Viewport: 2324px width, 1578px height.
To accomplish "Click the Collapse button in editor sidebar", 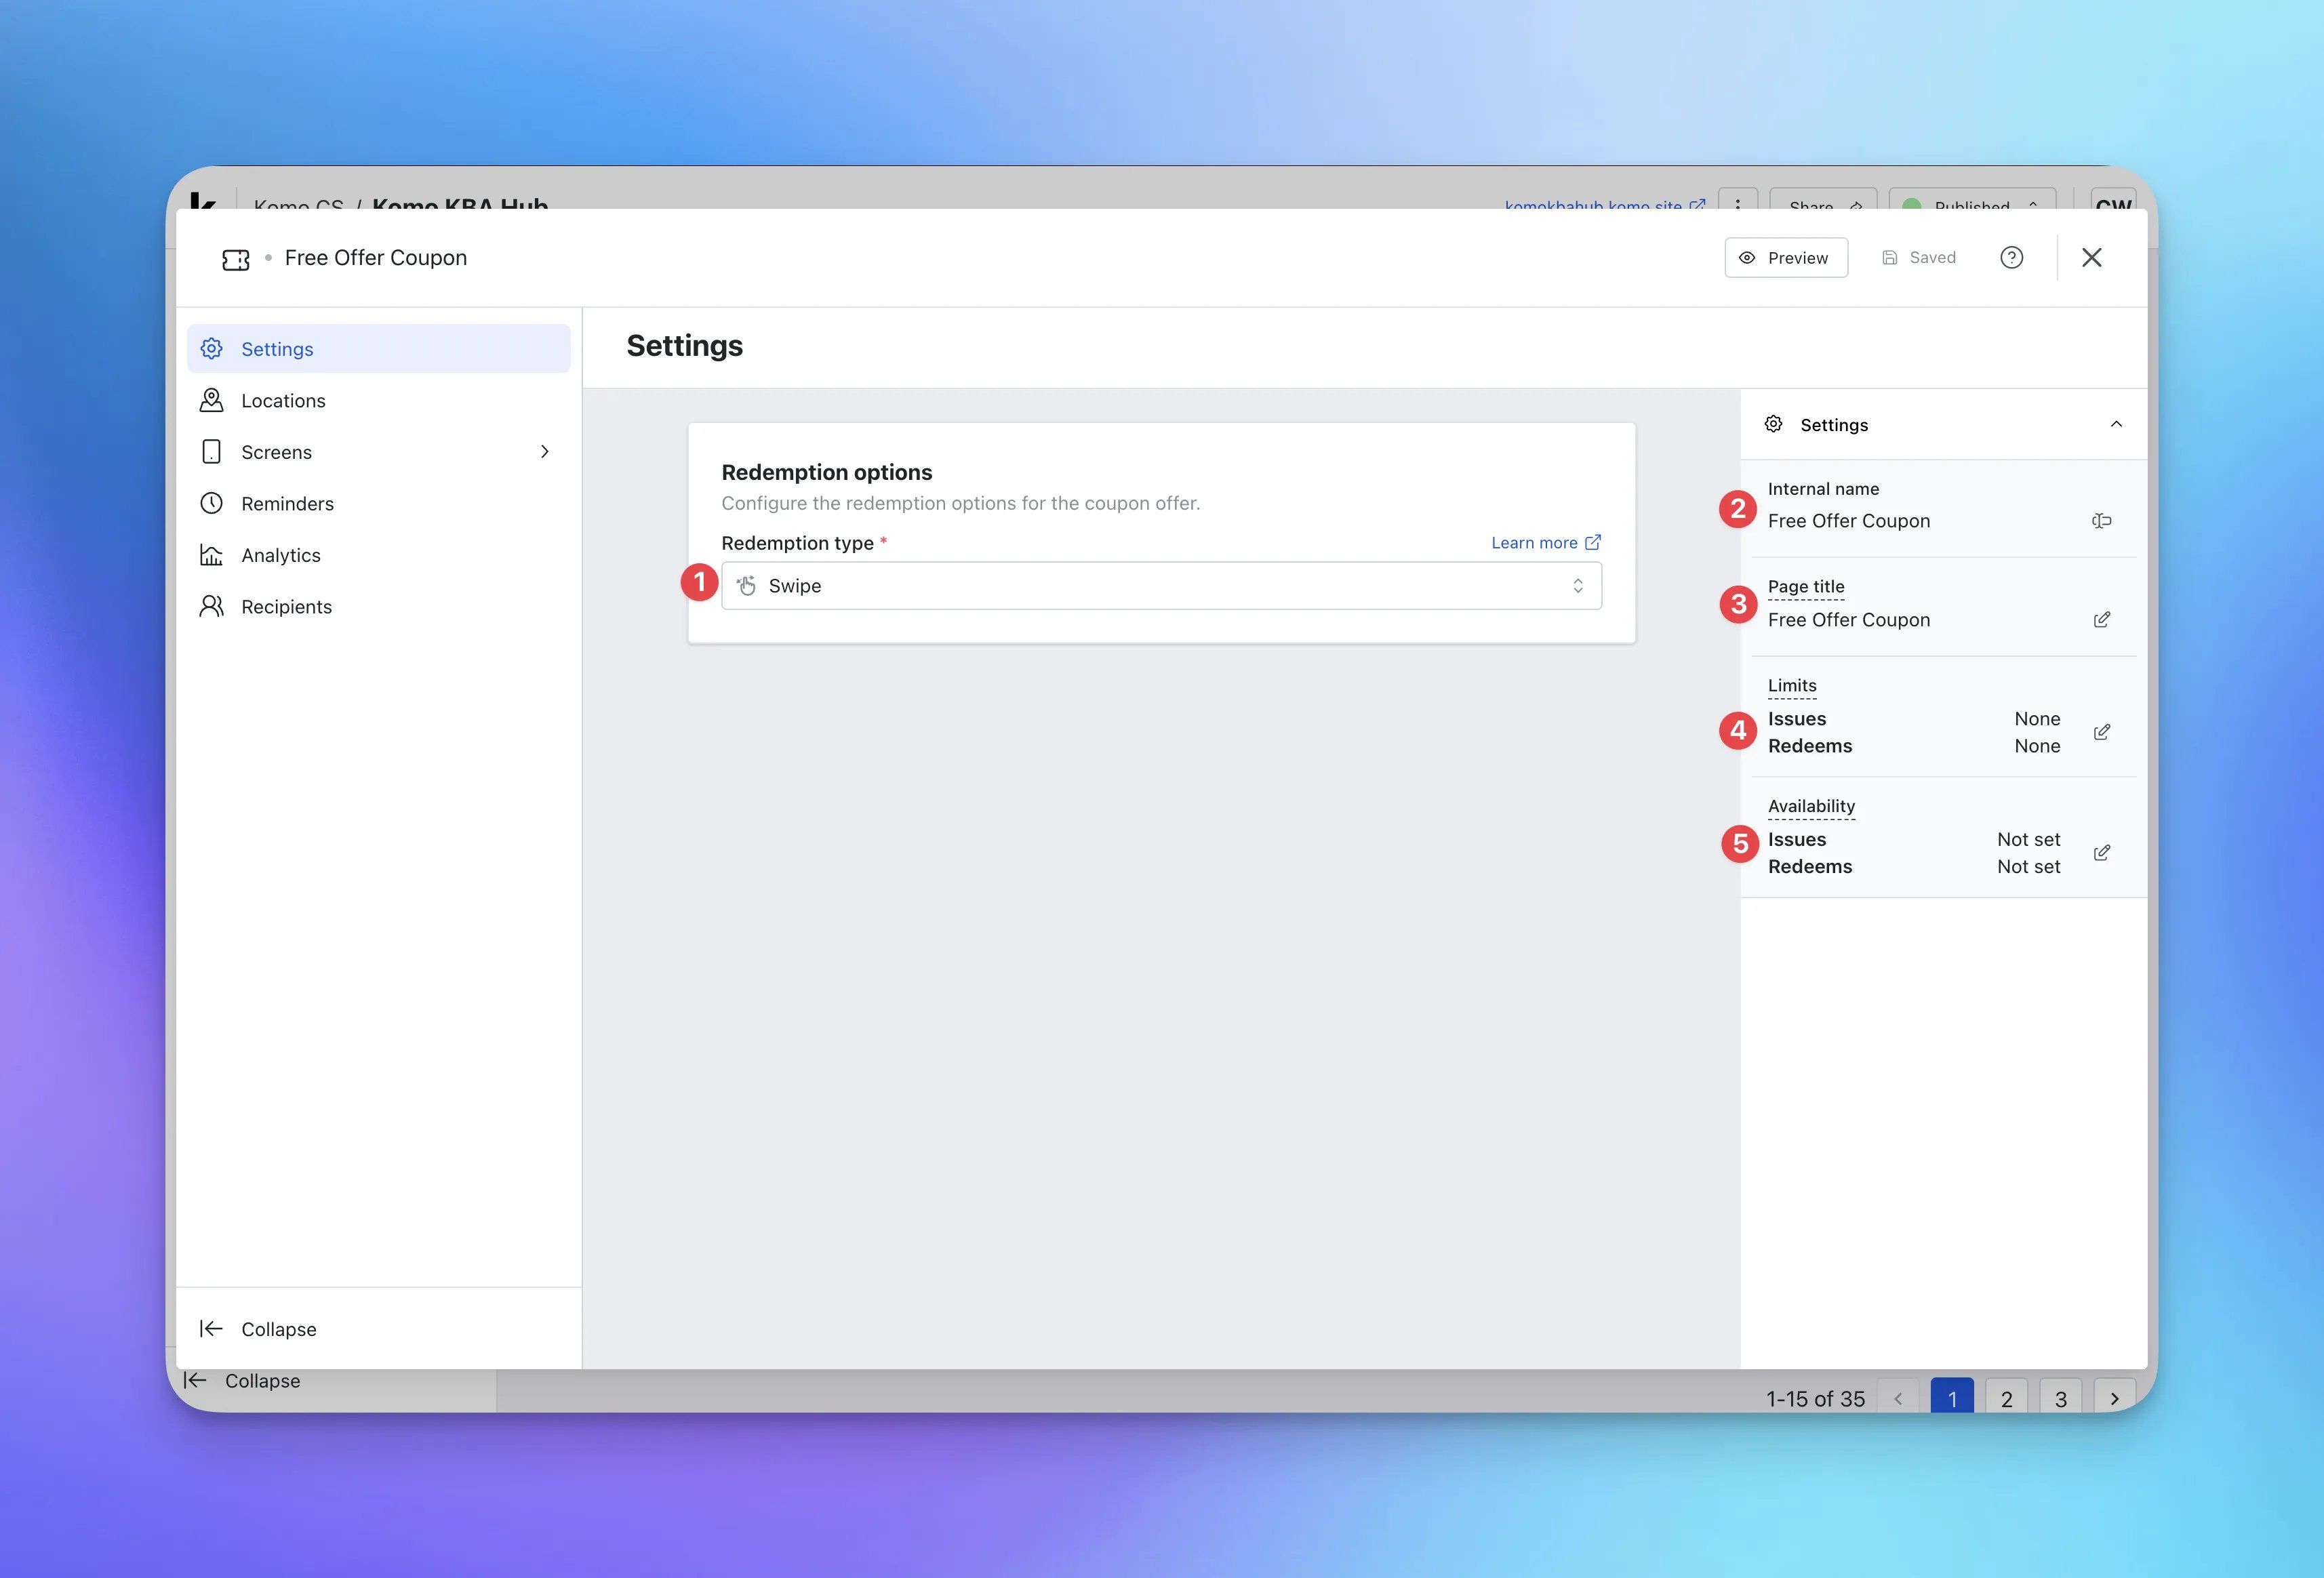I will coord(378,1329).
